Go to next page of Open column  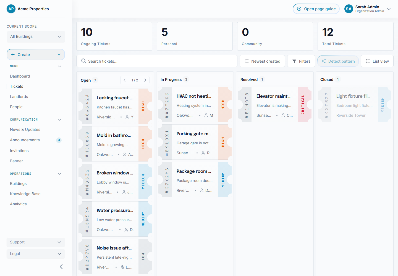(145, 80)
